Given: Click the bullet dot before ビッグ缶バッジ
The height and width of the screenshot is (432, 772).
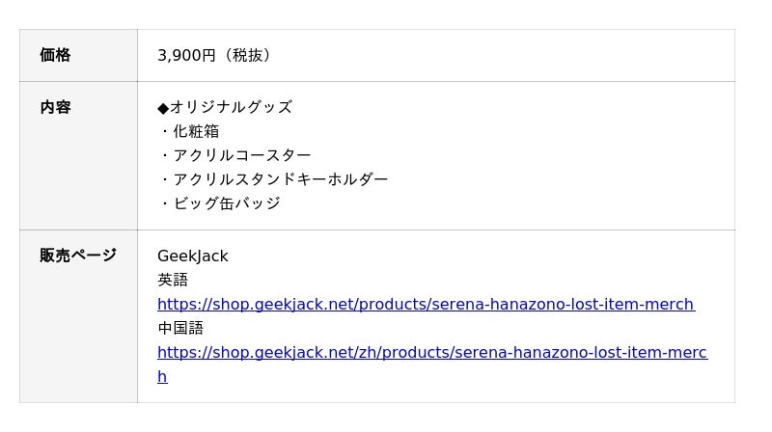Looking at the screenshot, I should [164, 203].
